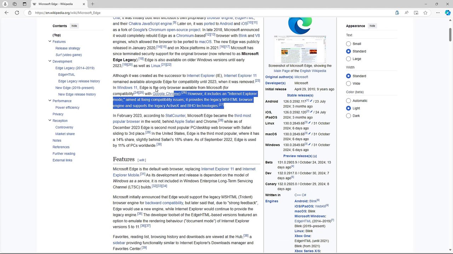Go to Power efficiency in Contents

[67, 108]
